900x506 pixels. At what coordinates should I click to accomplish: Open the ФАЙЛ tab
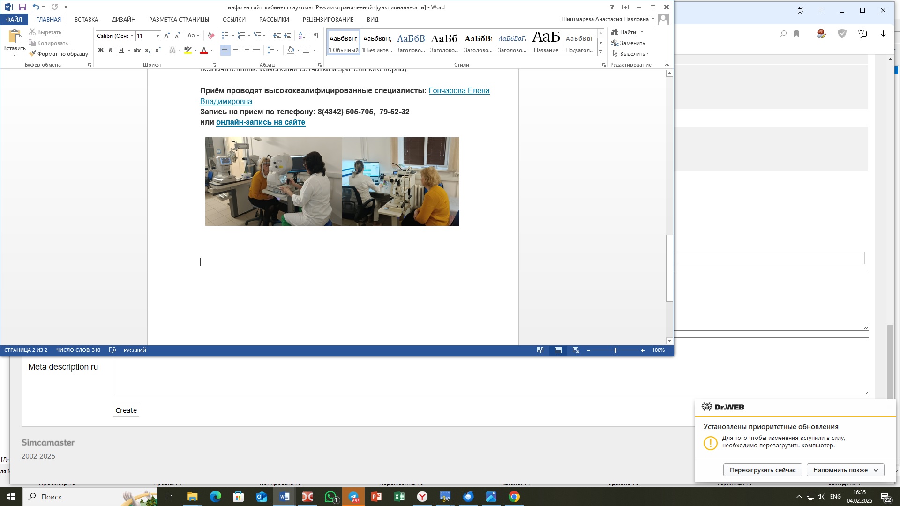coord(14,19)
